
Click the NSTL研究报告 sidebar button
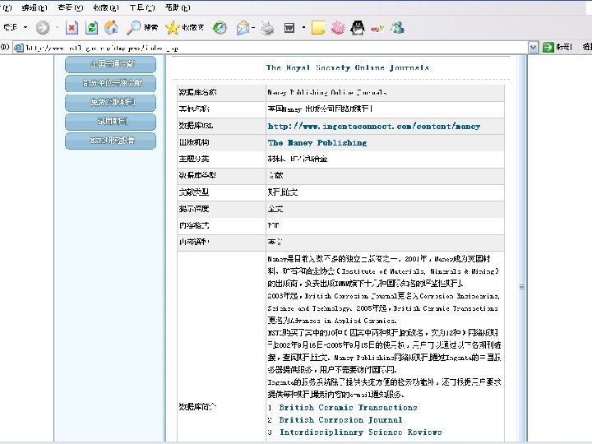111,141
